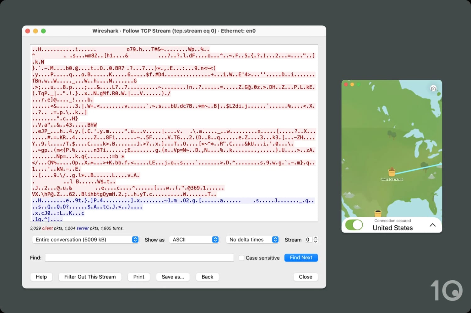
Task: Expand the United States location chevron
Action: (x=433, y=225)
